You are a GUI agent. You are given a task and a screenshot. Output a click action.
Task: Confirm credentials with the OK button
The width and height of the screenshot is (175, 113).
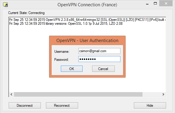(72, 69)
